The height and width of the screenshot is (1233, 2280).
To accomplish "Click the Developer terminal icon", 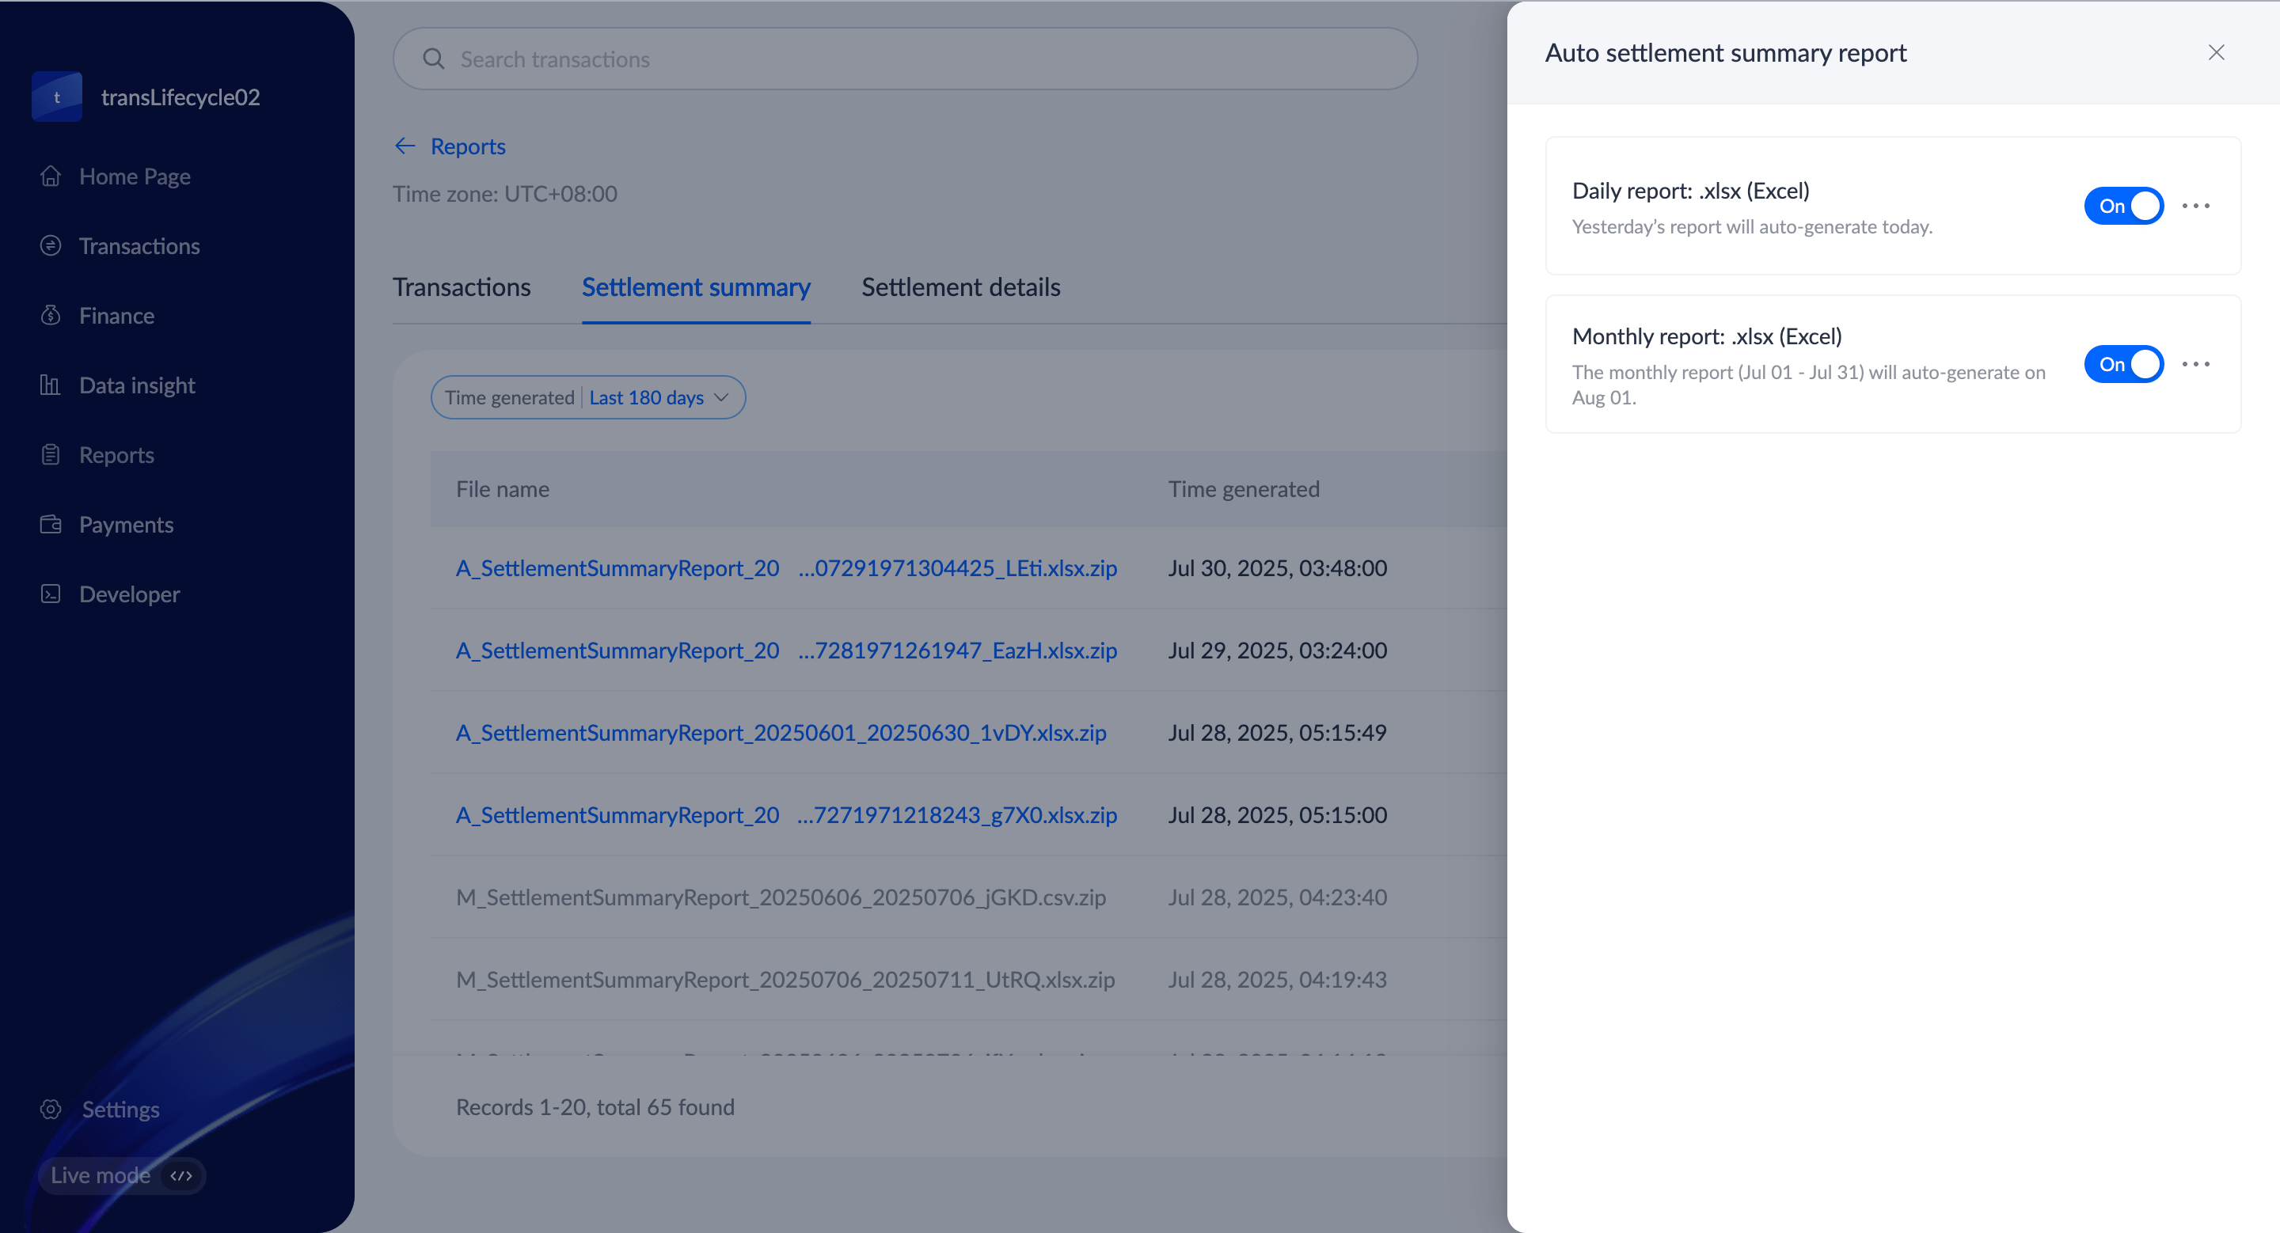I will pyautogui.click(x=51, y=594).
